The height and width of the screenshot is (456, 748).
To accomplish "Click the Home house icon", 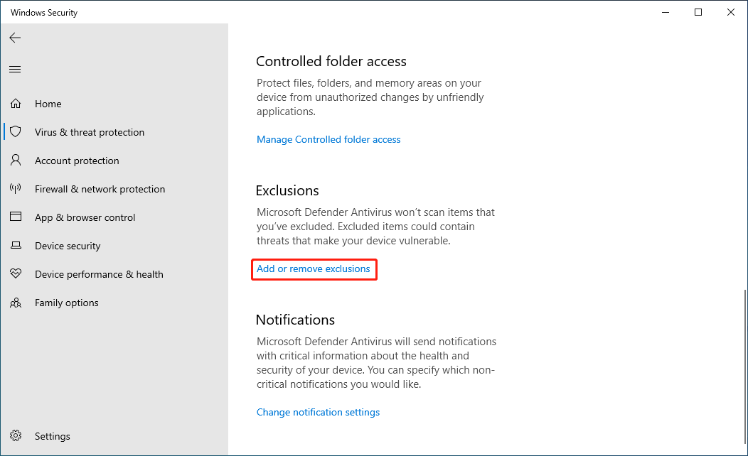I will [16, 104].
